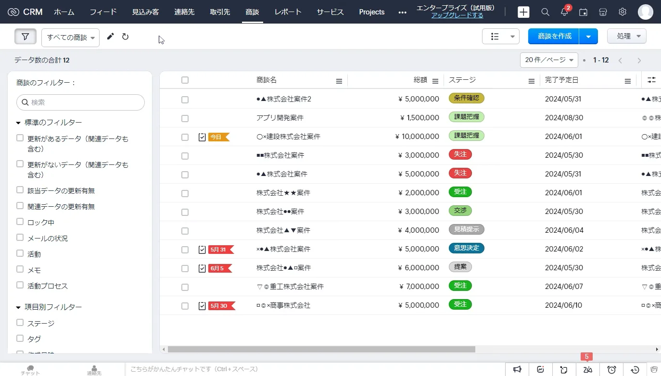661x376 pixels.
Task: Go to previous page arrow
Action: (x=620, y=60)
